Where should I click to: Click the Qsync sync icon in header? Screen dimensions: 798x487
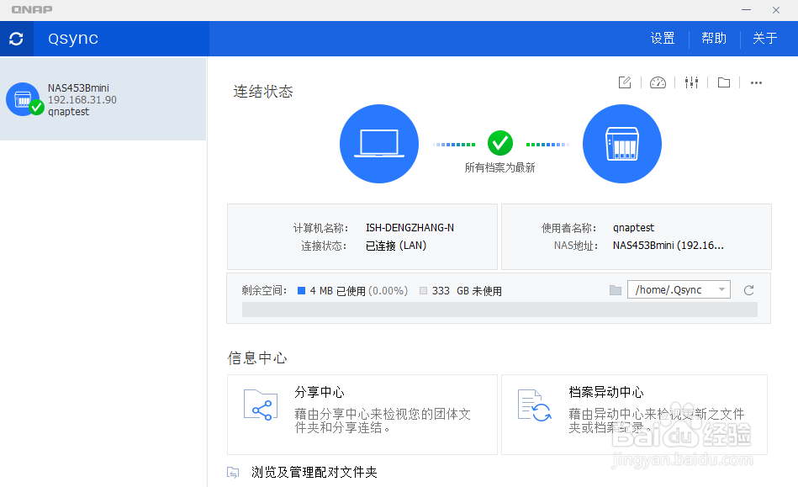(x=16, y=39)
